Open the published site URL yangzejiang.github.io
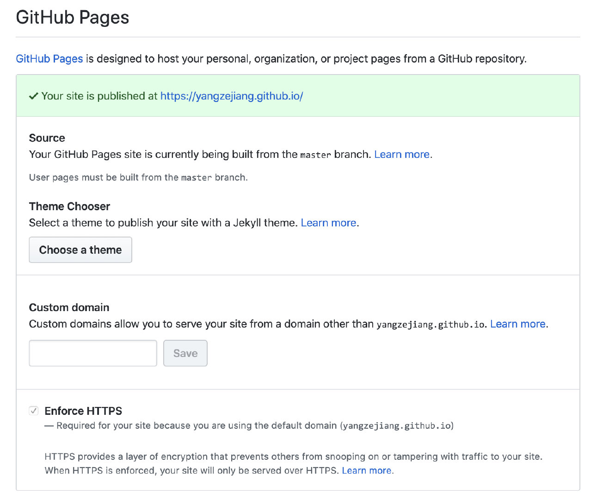The width and height of the screenshot is (591, 500). coord(232,96)
